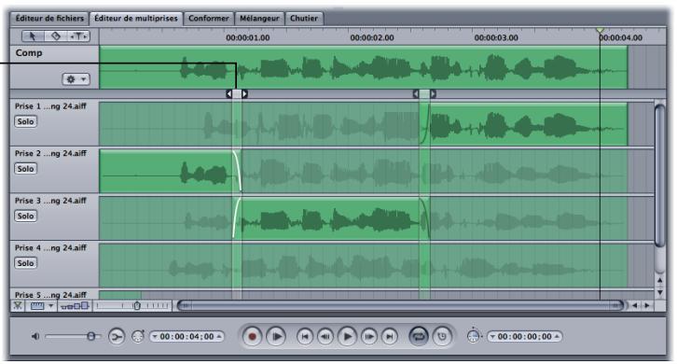677x364 pixels.
Task: Click the monitor output routing button
Action: coord(117,336)
